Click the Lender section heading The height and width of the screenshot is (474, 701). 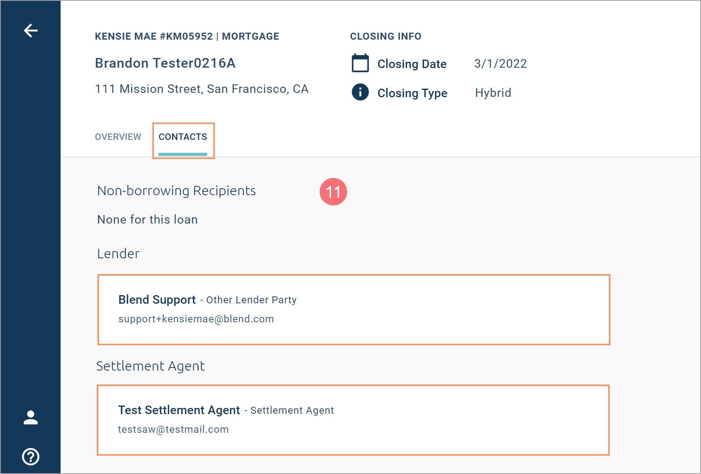(118, 254)
